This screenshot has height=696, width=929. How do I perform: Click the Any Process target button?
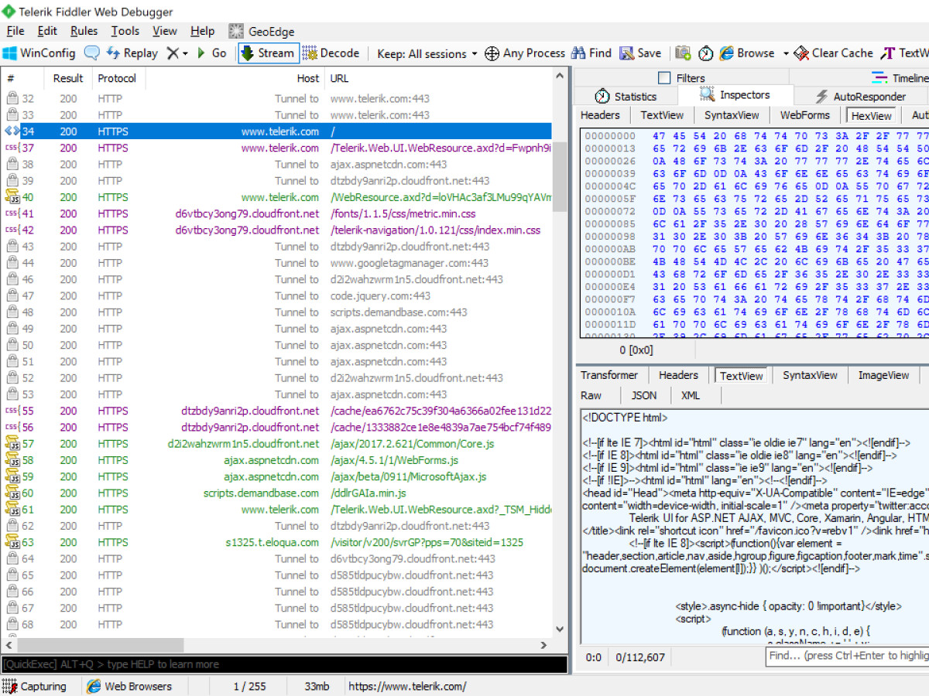coord(525,53)
